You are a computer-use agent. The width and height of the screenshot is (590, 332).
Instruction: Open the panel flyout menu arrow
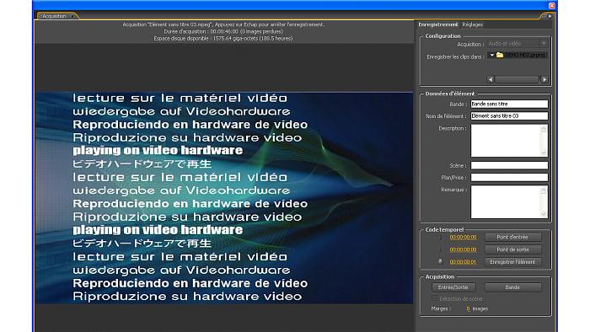(x=550, y=16)
